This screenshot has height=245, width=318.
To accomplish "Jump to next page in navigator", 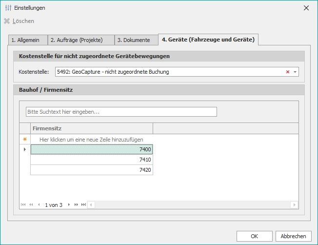I will click(x=76, y=204).
